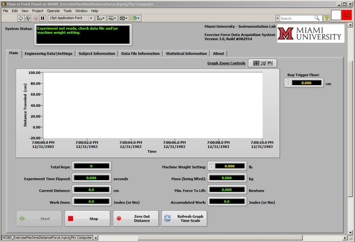Click the Machine Weight Setting value field

pyautogui.click(x=230, y=166)
